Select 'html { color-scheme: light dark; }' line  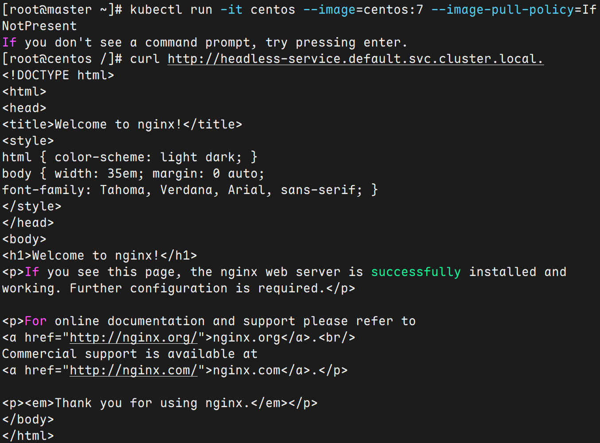130,157
